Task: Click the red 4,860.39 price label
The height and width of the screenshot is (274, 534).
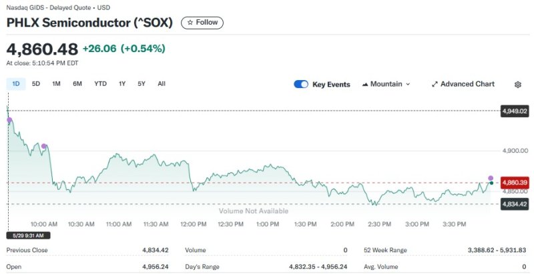Action: [x=515, y=183]
